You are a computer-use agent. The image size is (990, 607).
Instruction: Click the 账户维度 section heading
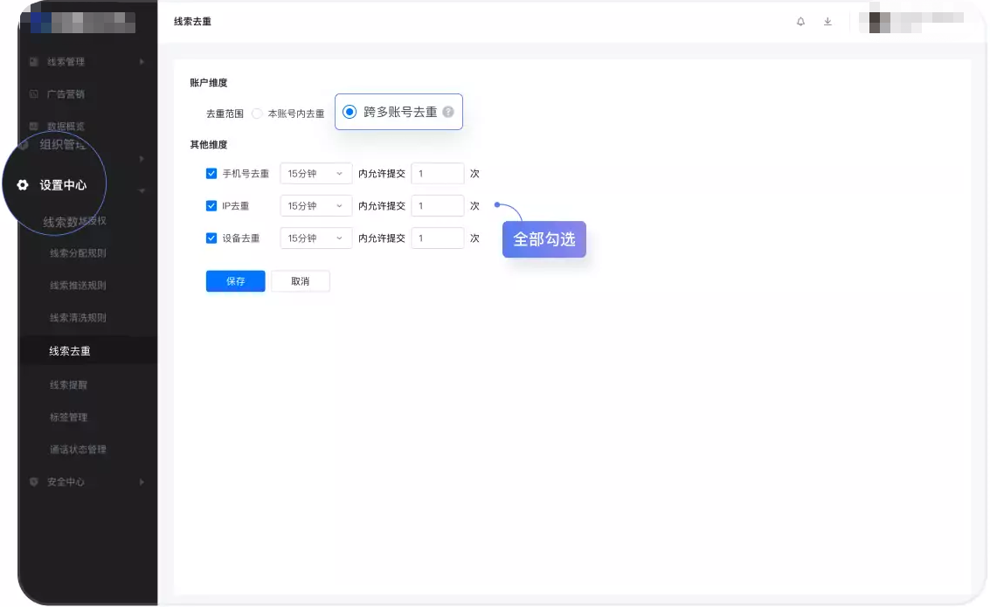pos(208,83)
